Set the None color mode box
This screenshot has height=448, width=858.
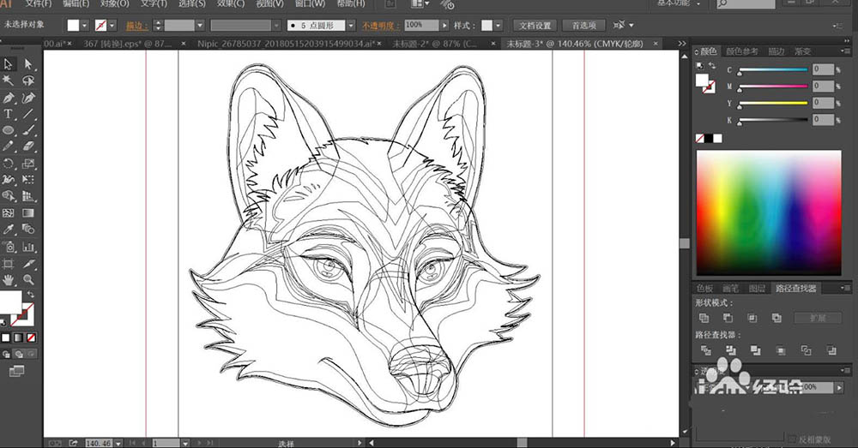(31, 337)
